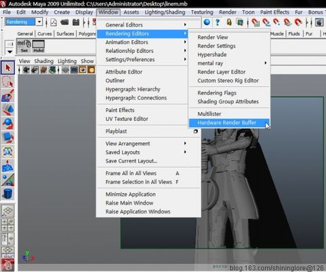
Task: Toggle the viewport grid icon
Action: [65, 70]
